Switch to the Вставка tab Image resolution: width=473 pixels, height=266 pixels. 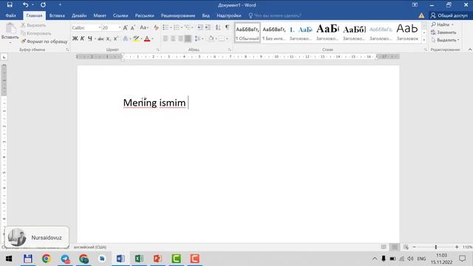click(57, 16)
